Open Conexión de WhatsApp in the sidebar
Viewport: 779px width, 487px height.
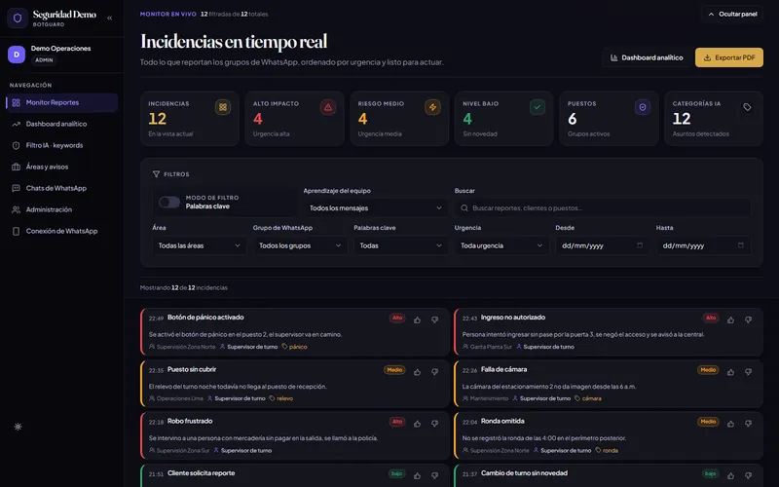(x=62, y=231)
